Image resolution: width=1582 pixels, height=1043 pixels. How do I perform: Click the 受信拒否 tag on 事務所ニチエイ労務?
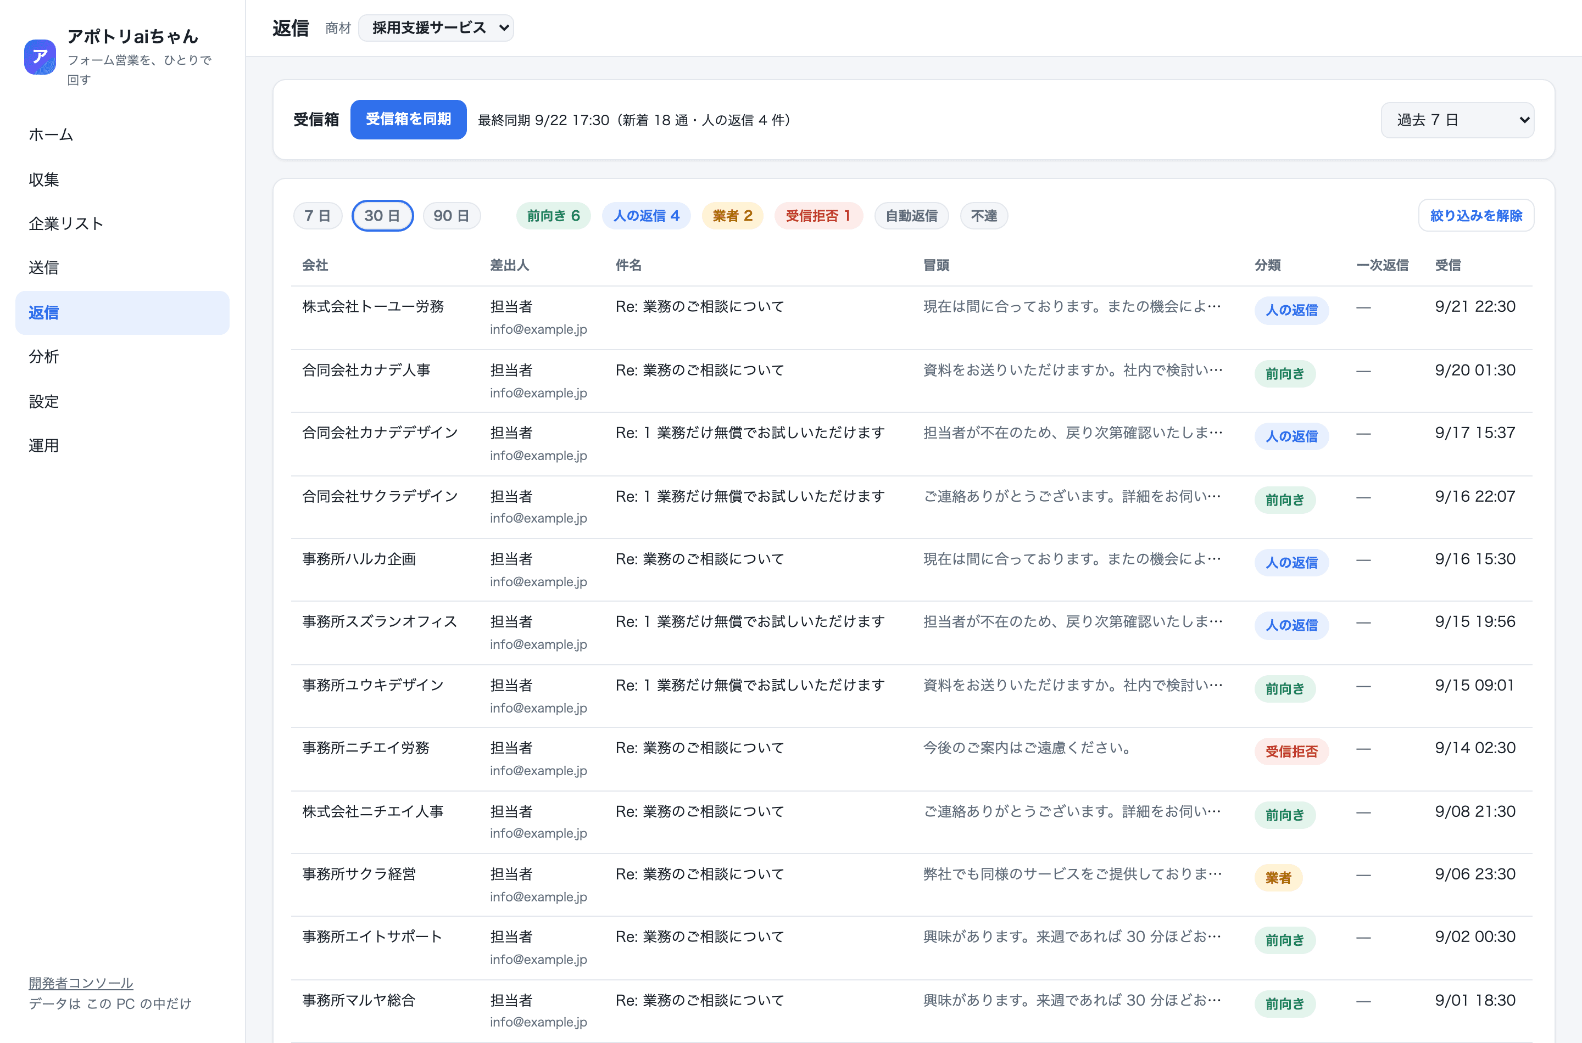pyautogui.click(x=1291, y=752)
